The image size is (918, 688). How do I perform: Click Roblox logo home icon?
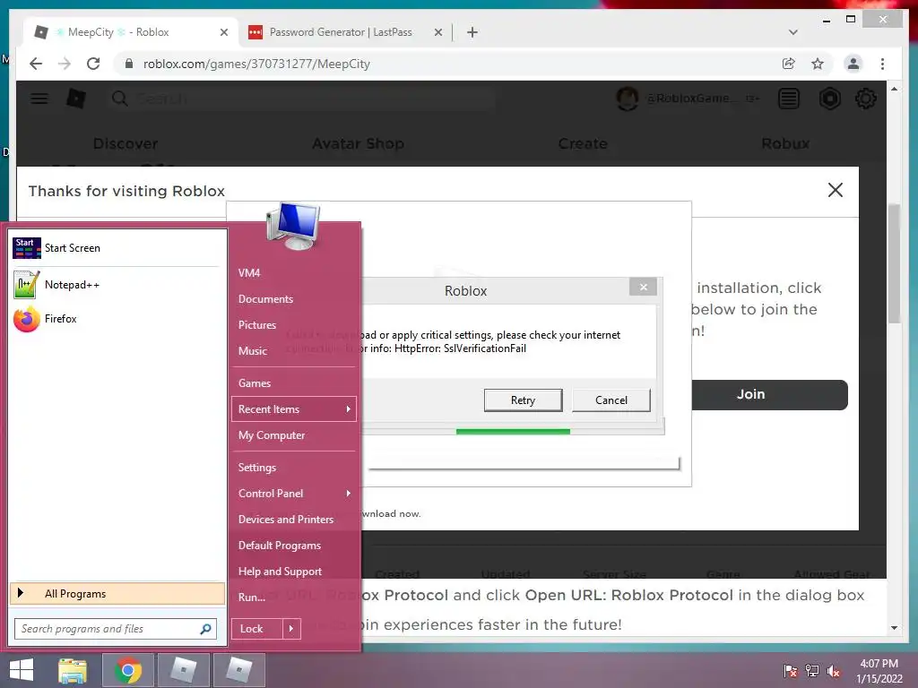pyautogui.click(x=76, y=99)
